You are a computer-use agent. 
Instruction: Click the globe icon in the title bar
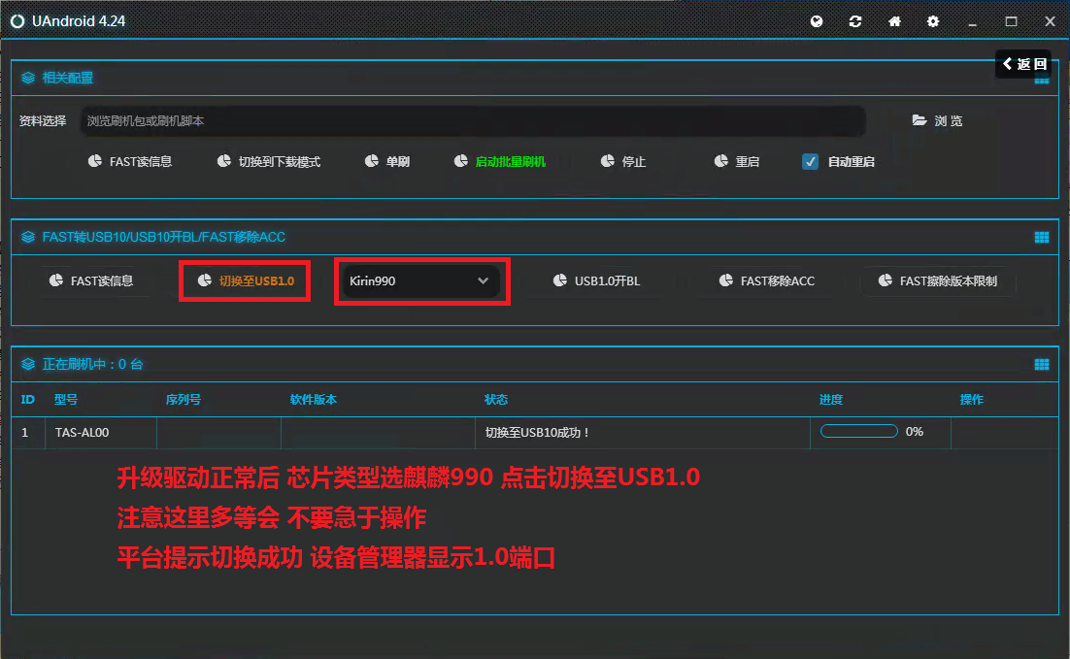pos(817,21)
